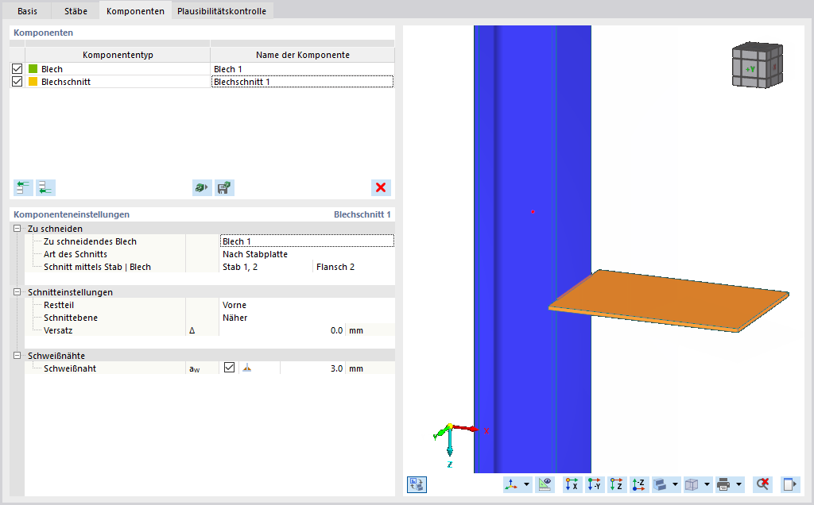The width and height of the screenshot is (814, 505).
Task: Collapse the Schweißnähte section
Action: click(x=17, y=356)
